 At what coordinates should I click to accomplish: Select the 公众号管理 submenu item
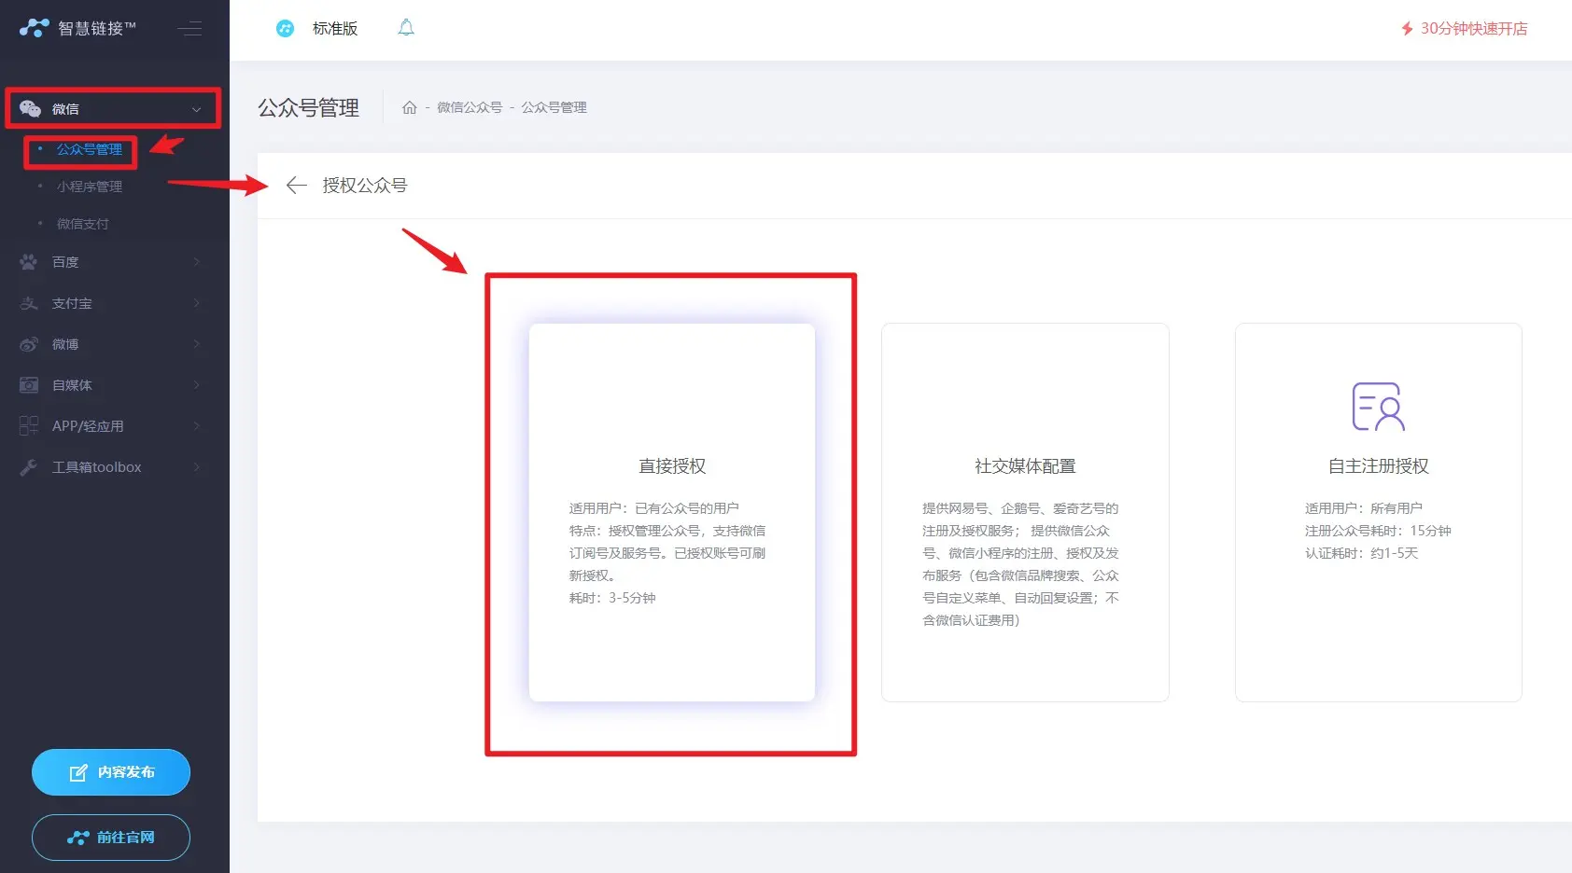tap(89, 149)
